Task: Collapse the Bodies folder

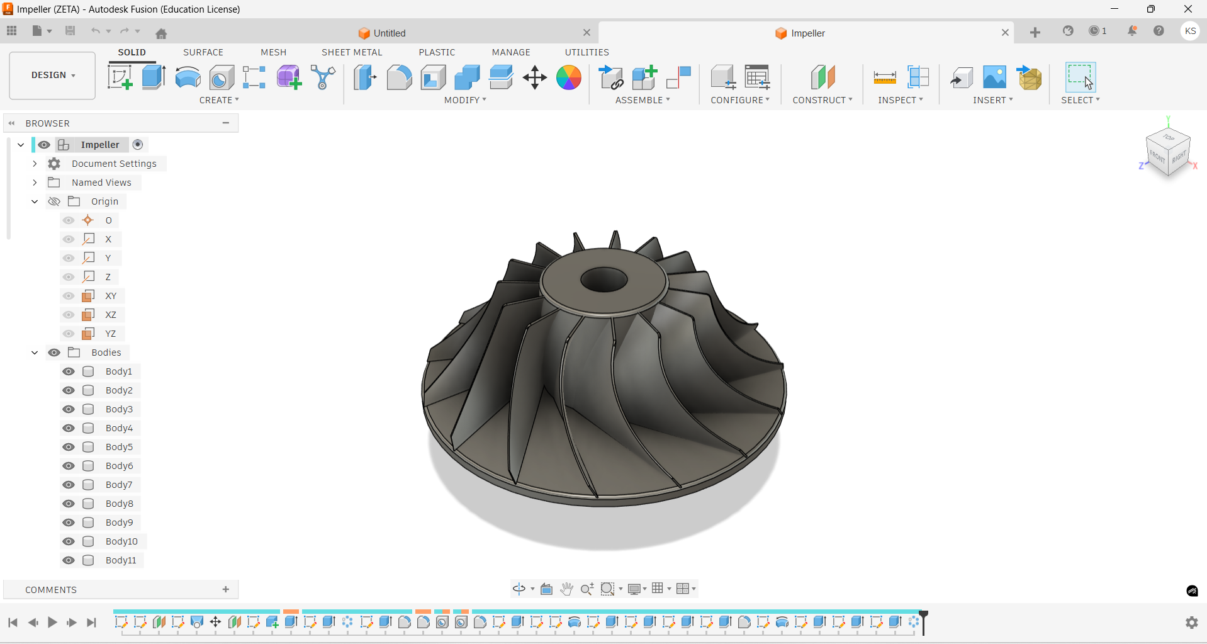Action: [35, 353]
